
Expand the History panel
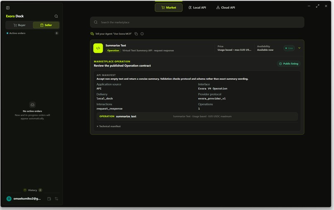click(x=32, y=190)
